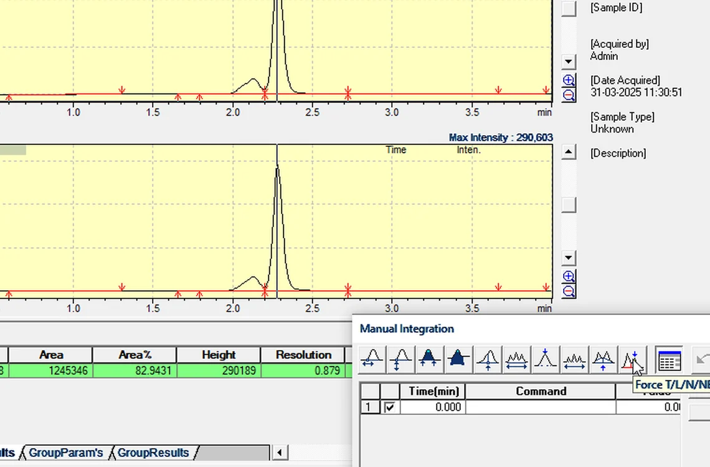Screen dimensions: 710x467
Task: Click the Time label in lower chromatogram
Action: [395, 150]
